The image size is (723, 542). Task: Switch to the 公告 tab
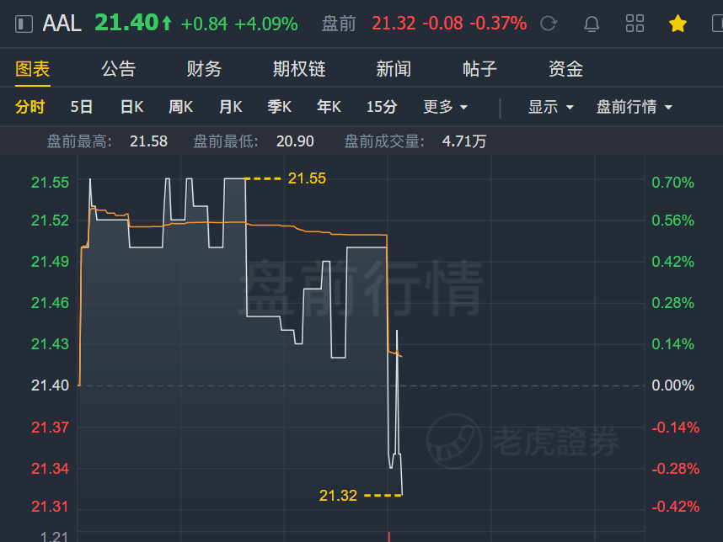(x=119, y=69)
